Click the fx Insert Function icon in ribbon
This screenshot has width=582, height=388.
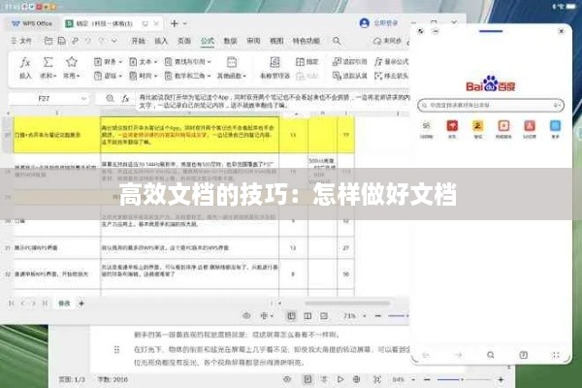pos(25,62)
